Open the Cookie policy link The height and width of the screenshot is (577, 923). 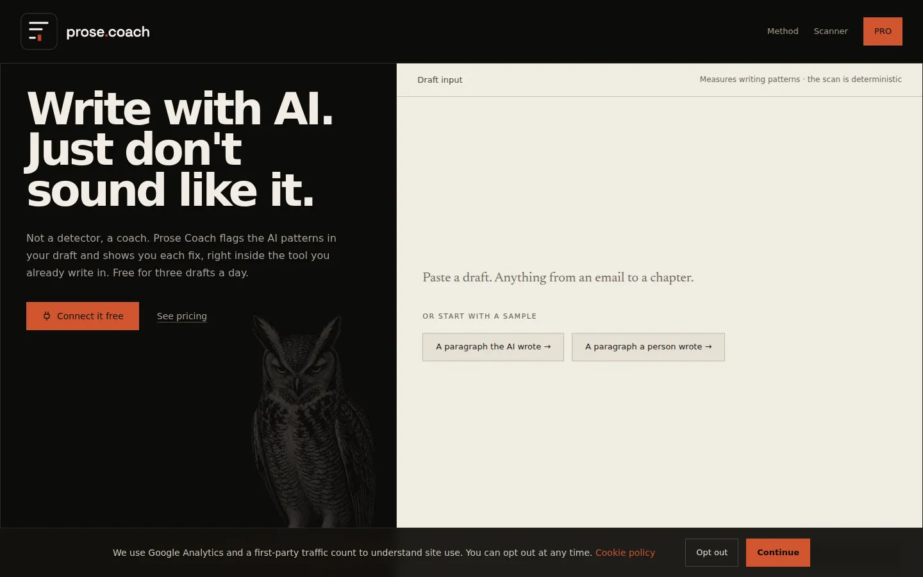point(625,553)
